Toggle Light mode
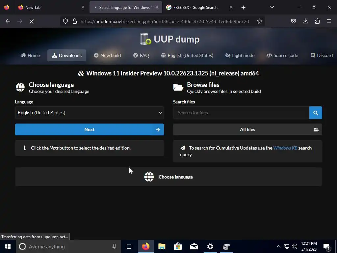Screen dimensions: 337x253 coord(240,55)
